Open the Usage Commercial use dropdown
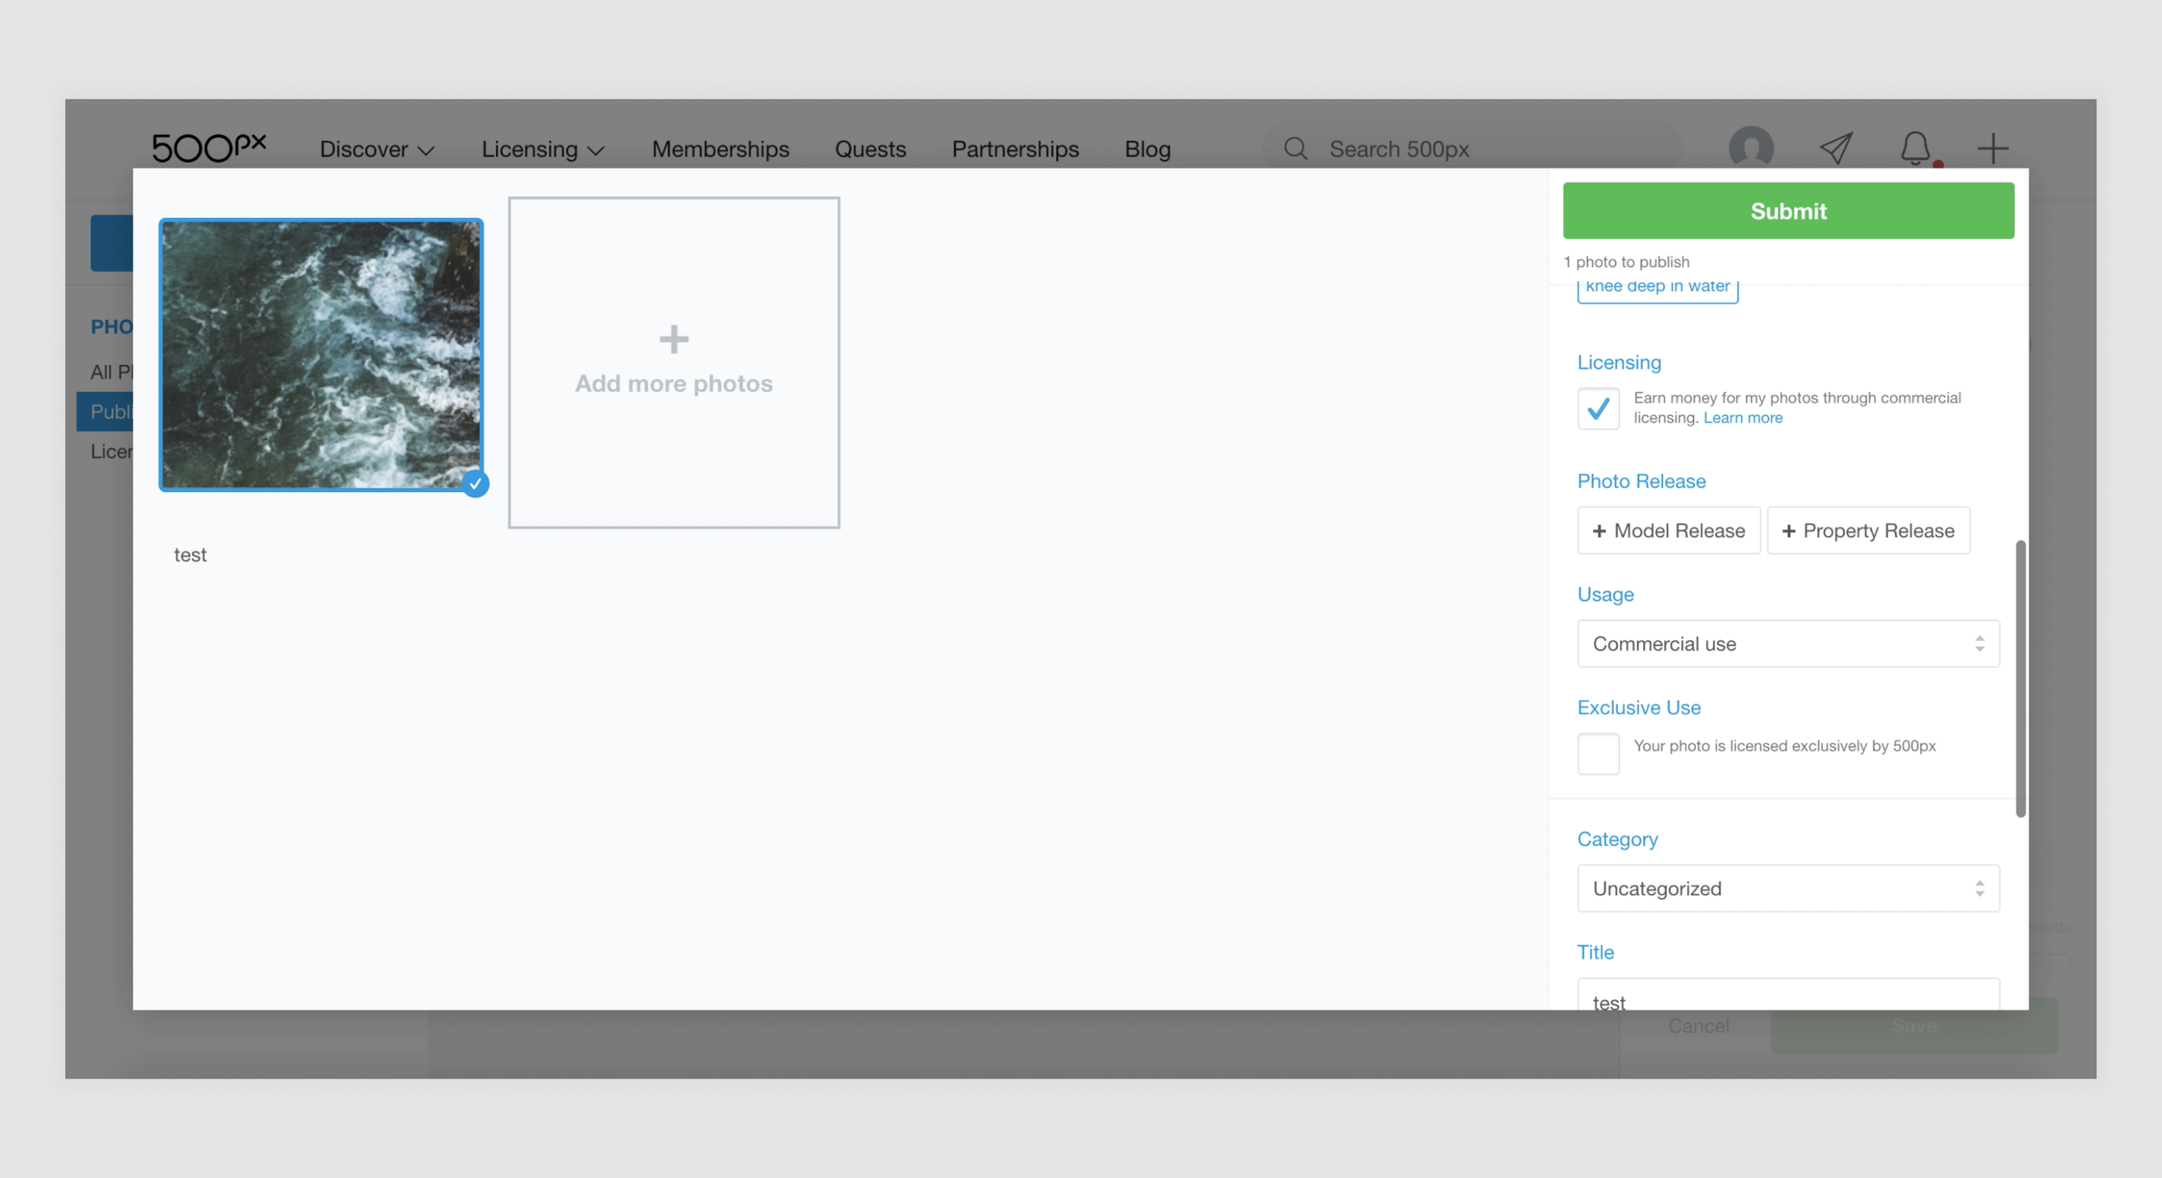This screenshot has height=1178, width=2162. [1788, 643]
